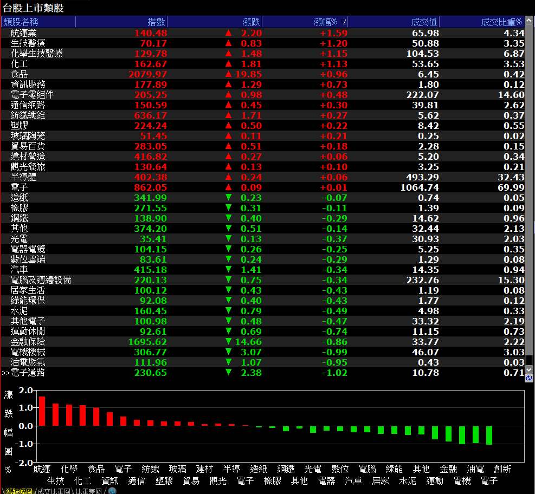Select the 電機機械 sector row
The image size is (535, 494).
pyautogui.click(x=263, y=352)
